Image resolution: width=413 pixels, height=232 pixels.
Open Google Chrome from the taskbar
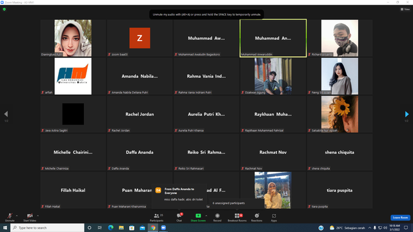coord(153,227)
